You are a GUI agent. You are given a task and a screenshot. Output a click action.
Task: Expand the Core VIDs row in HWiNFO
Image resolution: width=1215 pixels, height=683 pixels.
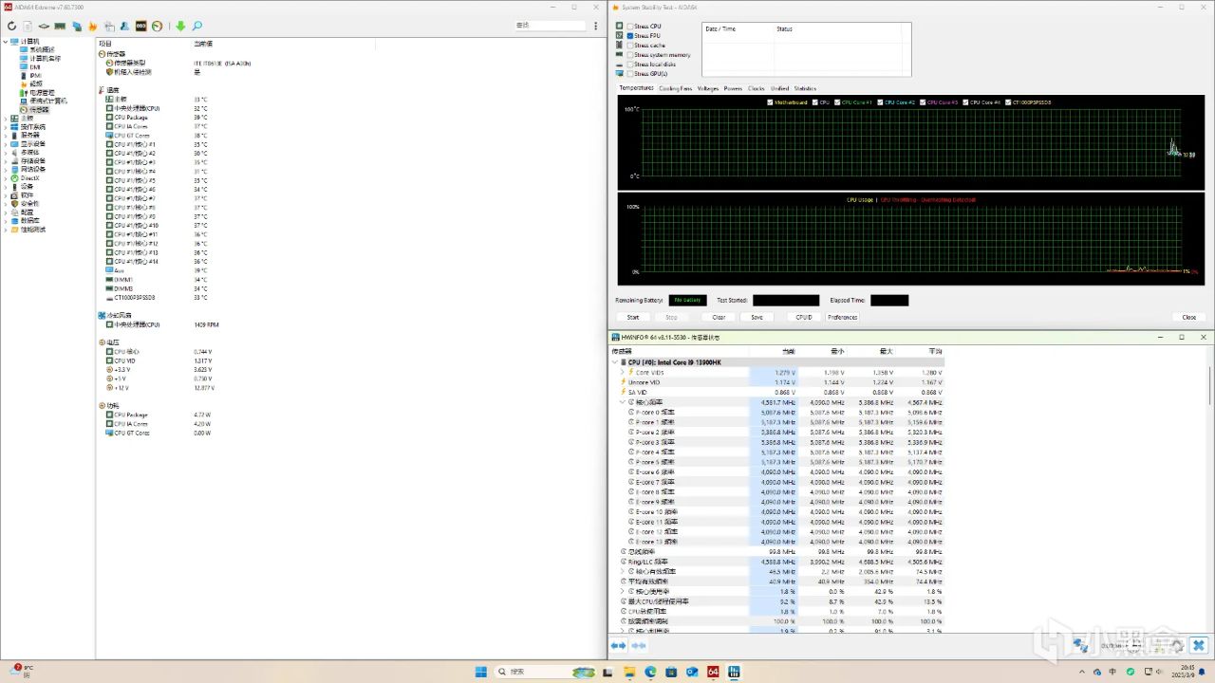[x=623, y=373]
